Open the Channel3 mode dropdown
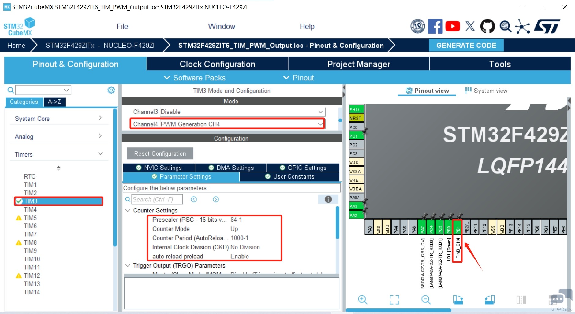 tap(242, 112)
